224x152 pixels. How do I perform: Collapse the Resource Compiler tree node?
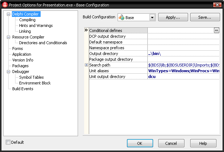(8, 37)
